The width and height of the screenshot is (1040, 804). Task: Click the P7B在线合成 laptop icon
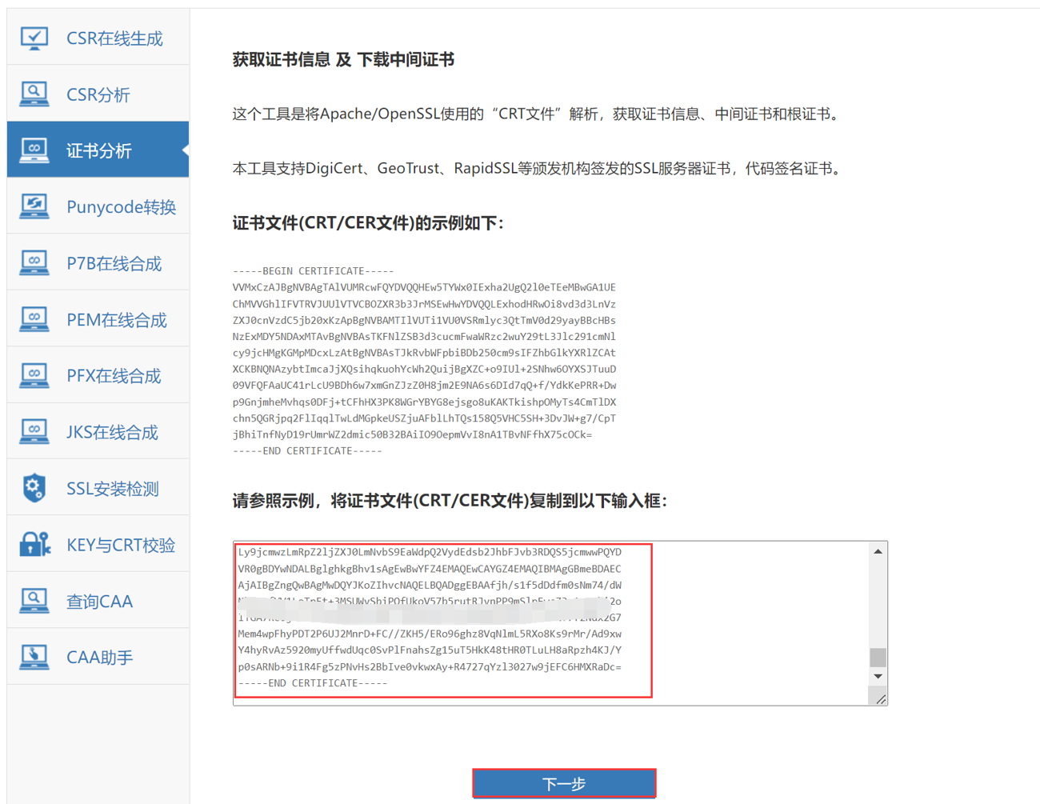(x=34, y=262)
